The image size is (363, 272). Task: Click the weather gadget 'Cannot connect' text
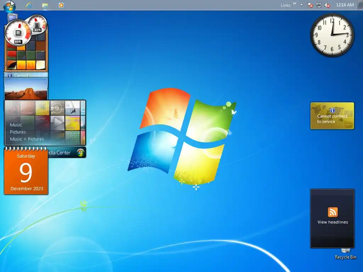(29, 75)
